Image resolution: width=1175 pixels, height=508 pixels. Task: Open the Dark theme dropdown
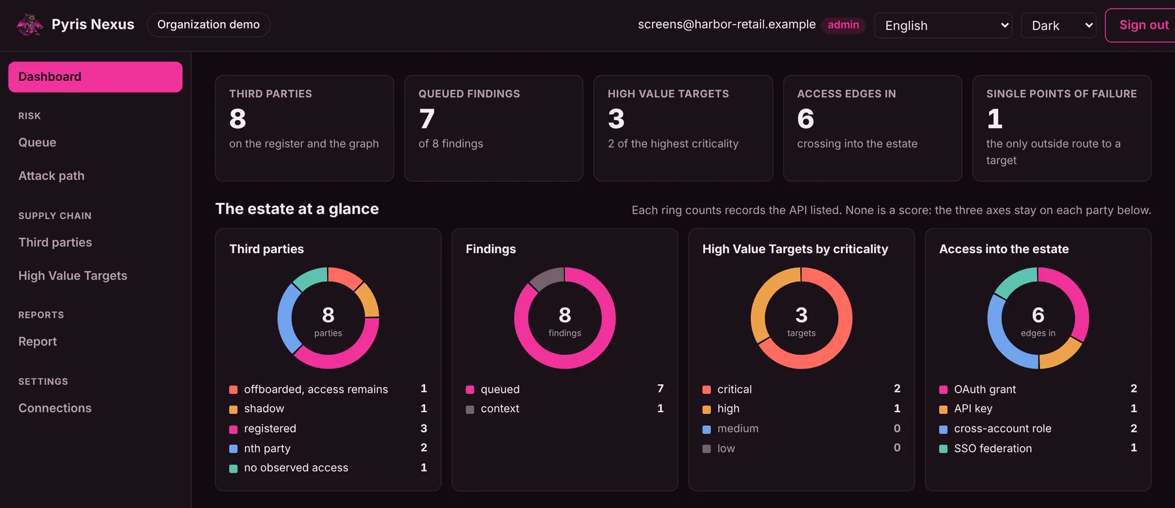click(x=1058, y=25)
